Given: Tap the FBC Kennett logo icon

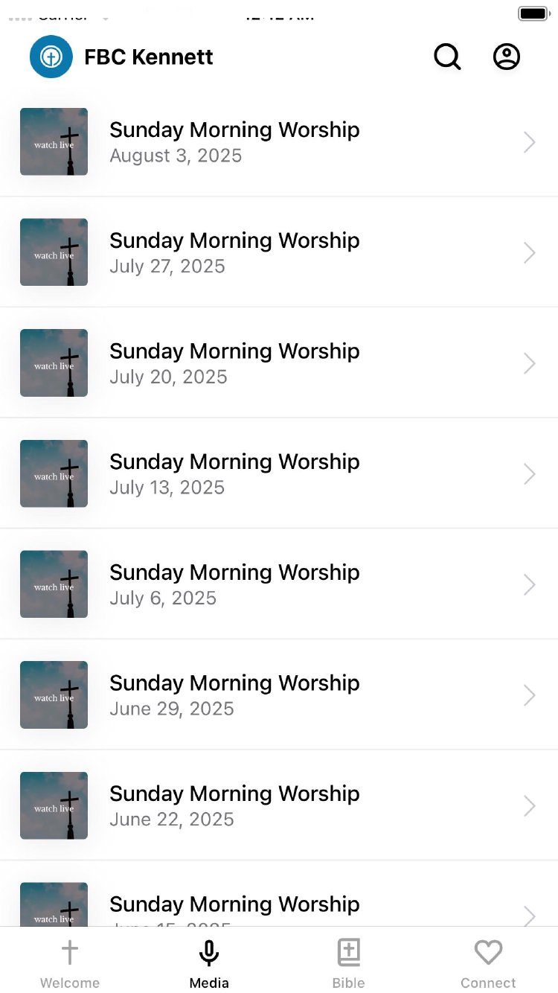Looking at the screenshot, I should [x=51, y=57].
